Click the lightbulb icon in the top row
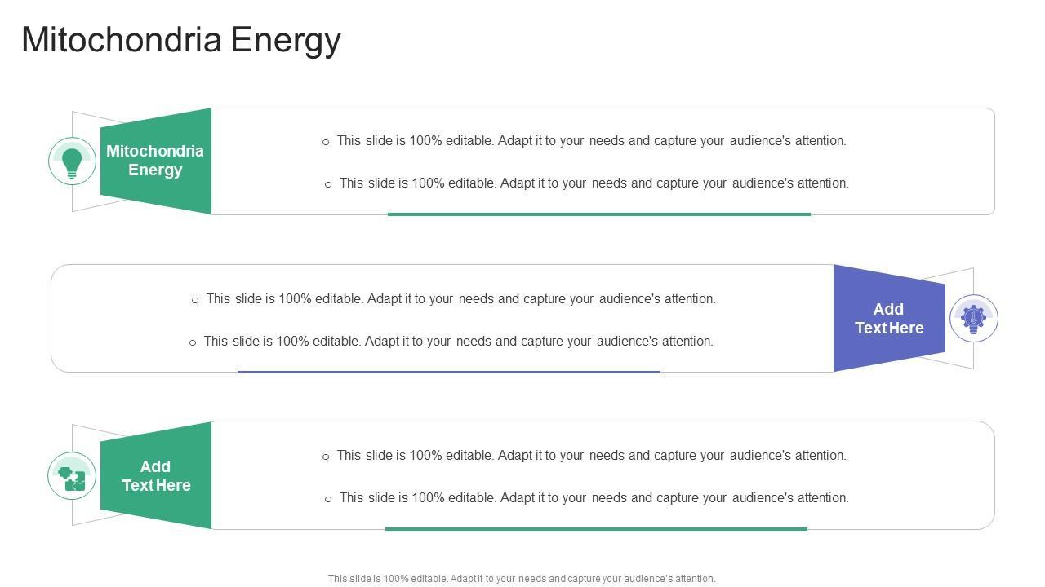1045x587 pixels. [72, 161]
